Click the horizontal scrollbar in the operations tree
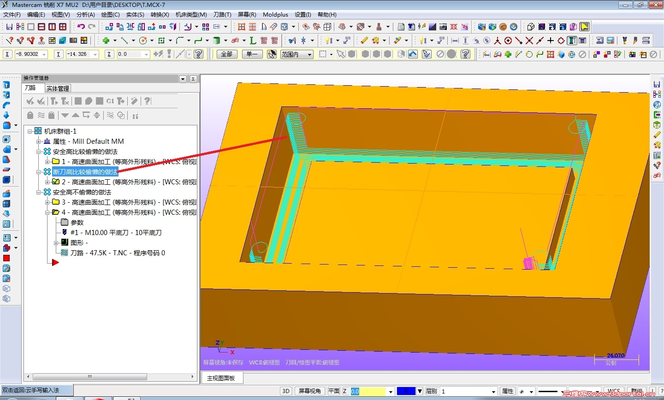 click(90, 376)
